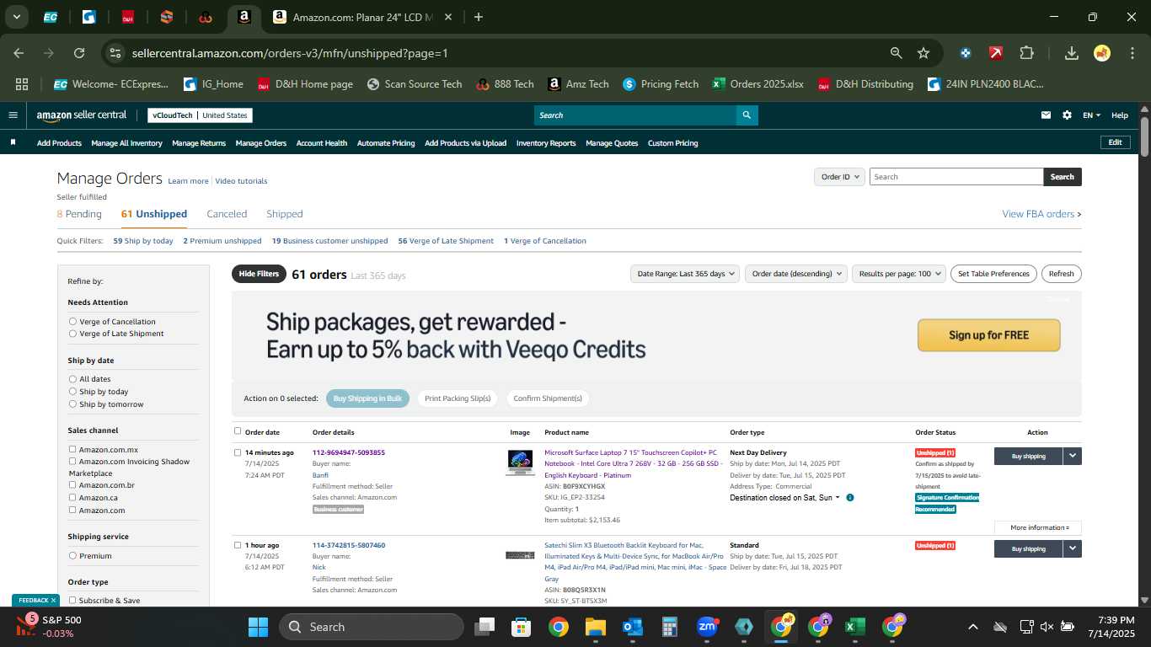
Task: Click the Edit button in nav bar
Action: pos(1115,142)
